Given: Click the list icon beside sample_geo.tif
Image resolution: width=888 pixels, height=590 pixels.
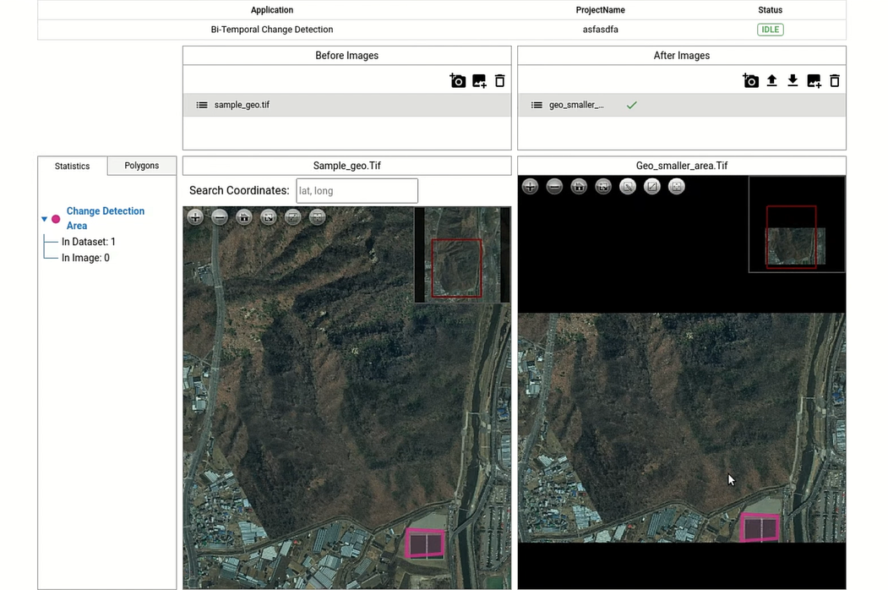Looking at the screenshot, I should [201, 105].
